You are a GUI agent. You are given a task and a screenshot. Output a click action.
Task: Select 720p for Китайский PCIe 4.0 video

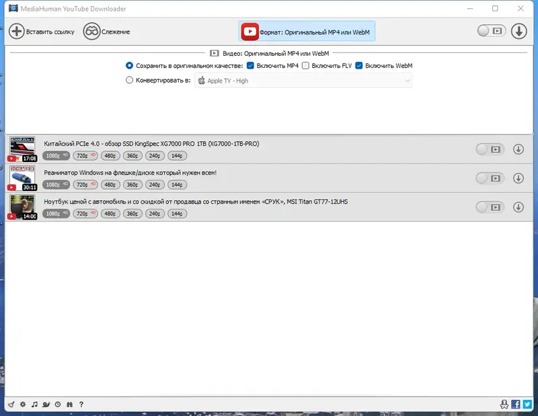(x=85, y=156)
